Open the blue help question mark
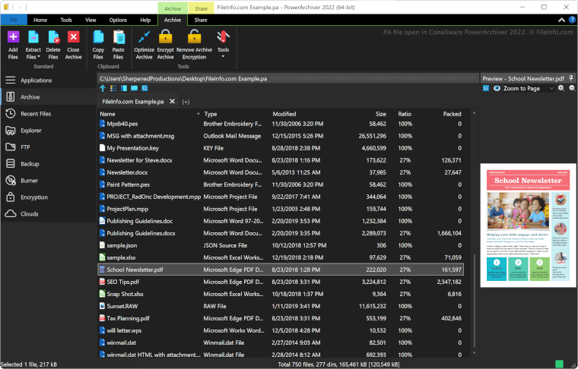578x369 pixels. [x=571, y=19]
